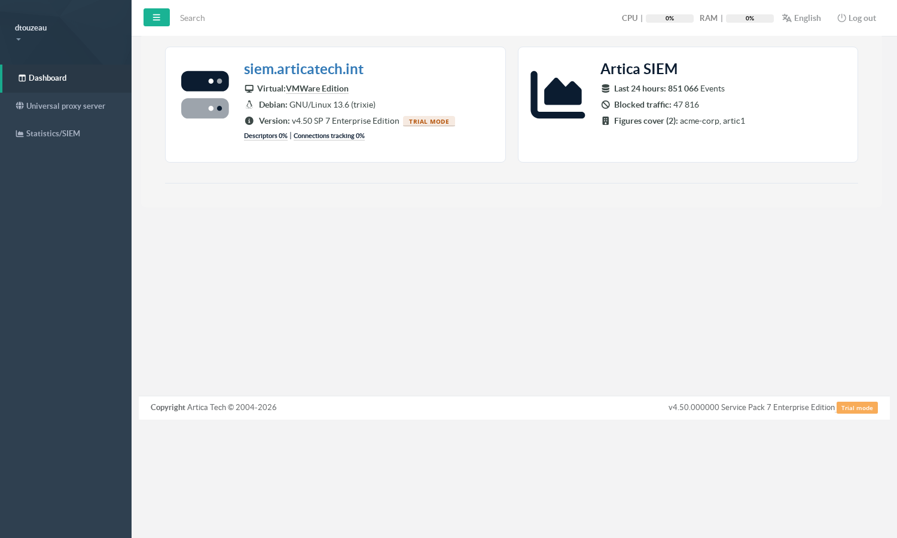Click the large server icon
This screenshot has height=538, width=897.
(x=205, y=94)
